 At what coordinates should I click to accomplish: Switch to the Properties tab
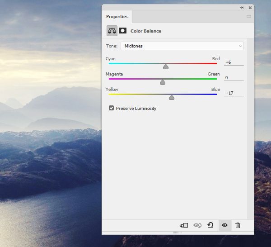click(117, 17)
